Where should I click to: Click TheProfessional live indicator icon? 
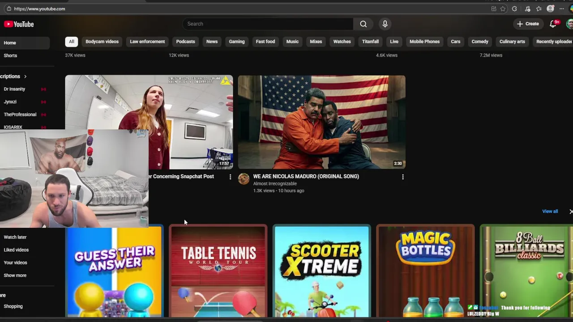click(x=43, y=114)
